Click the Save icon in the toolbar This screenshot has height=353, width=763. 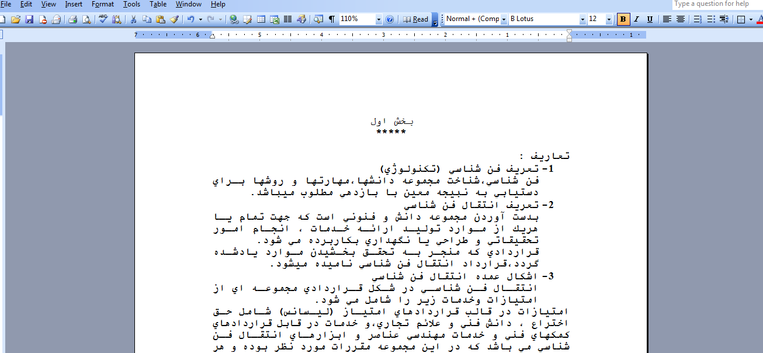pos(29,19)
